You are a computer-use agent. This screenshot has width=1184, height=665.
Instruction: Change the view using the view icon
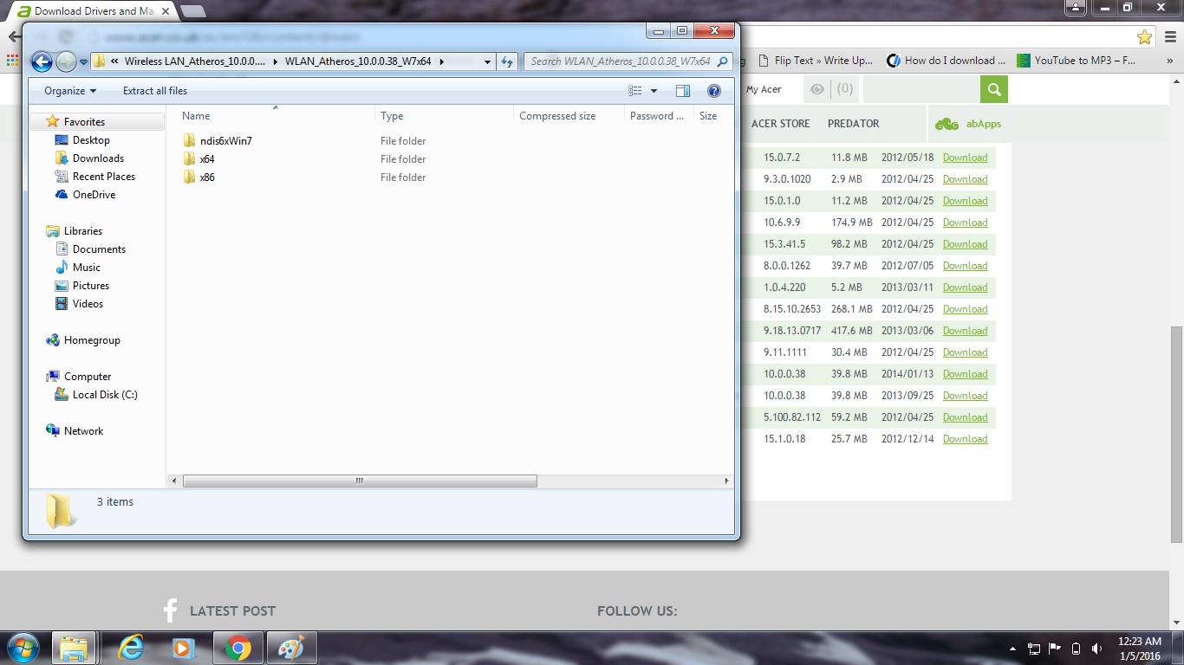coord(635,91)
